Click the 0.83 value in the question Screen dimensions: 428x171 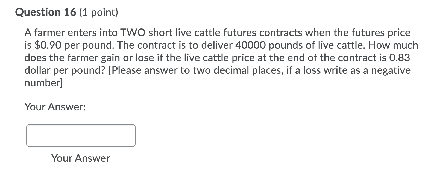400,57
